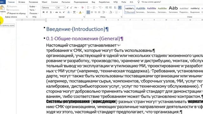Click the lightbulb Tell Me icon

[x=139, y=2]
